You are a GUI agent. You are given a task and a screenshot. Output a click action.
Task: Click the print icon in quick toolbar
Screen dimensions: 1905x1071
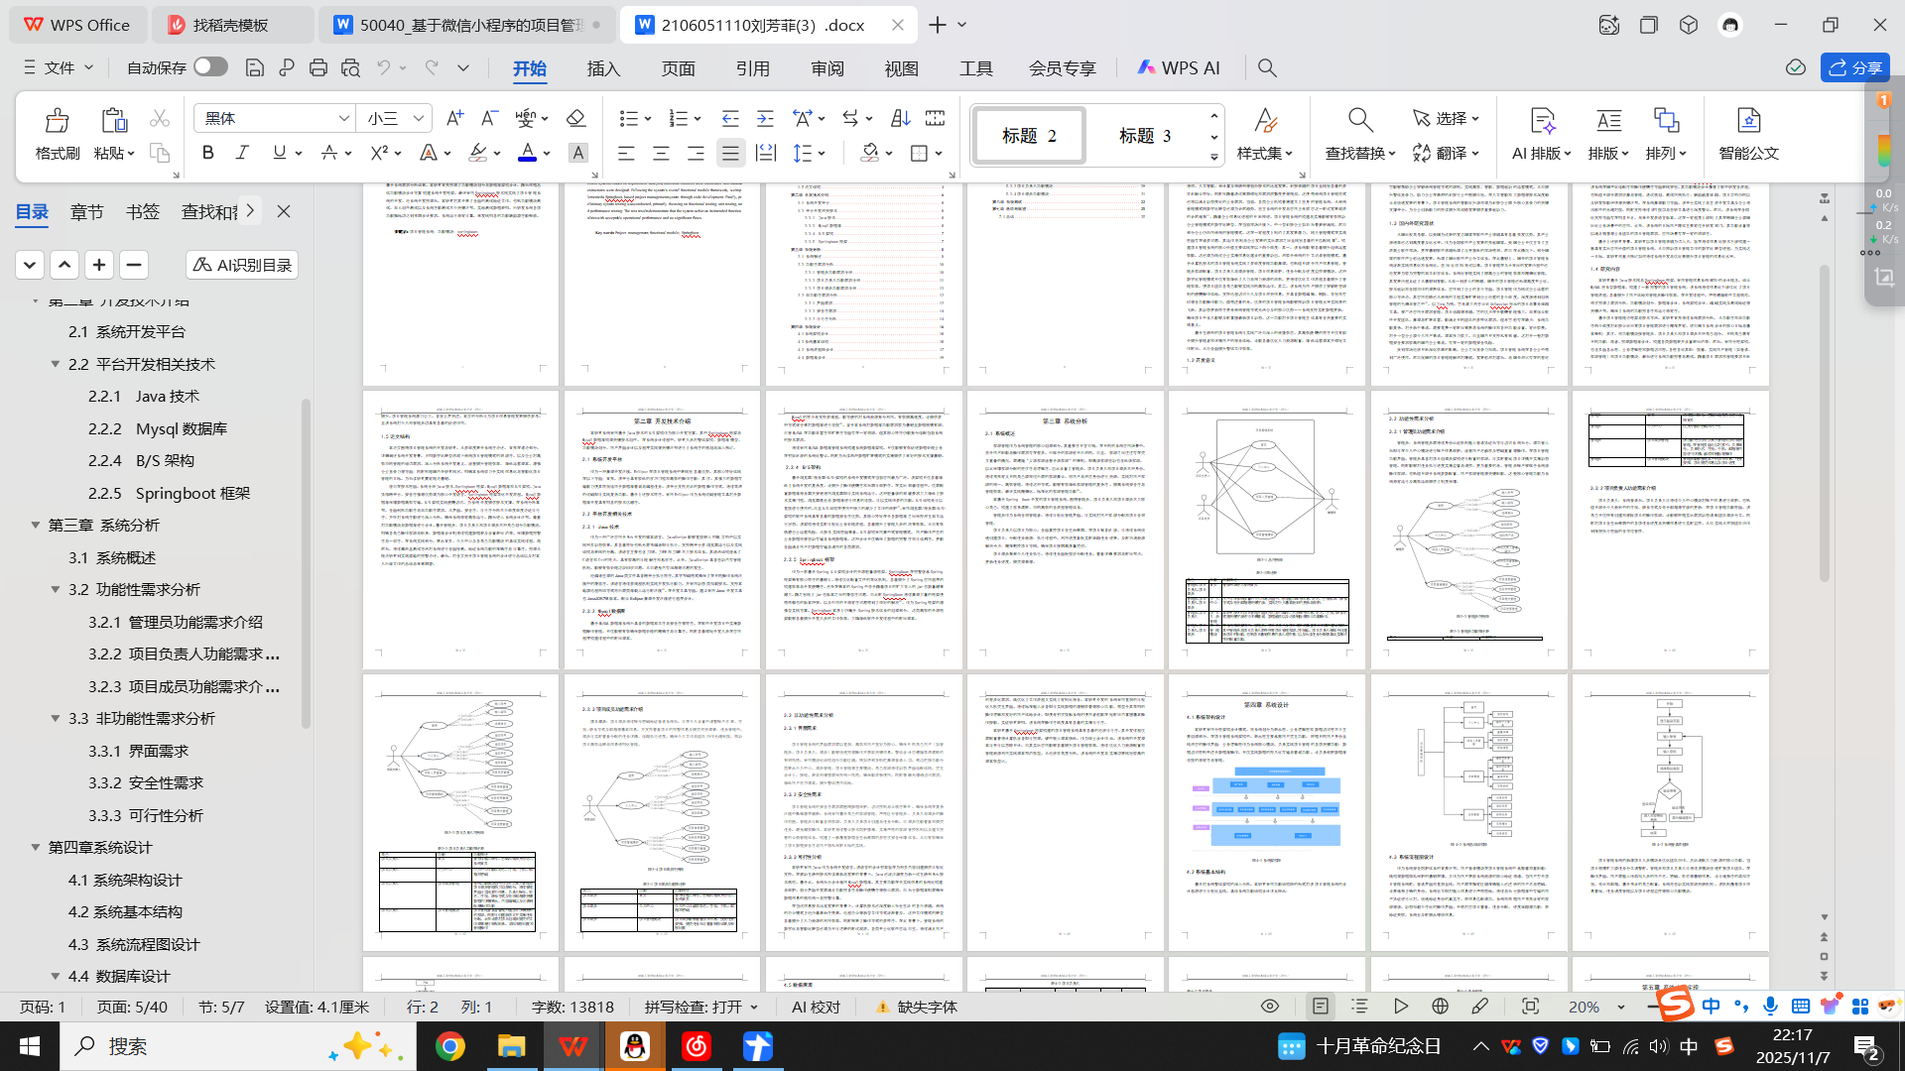click(x=318, y=67)
